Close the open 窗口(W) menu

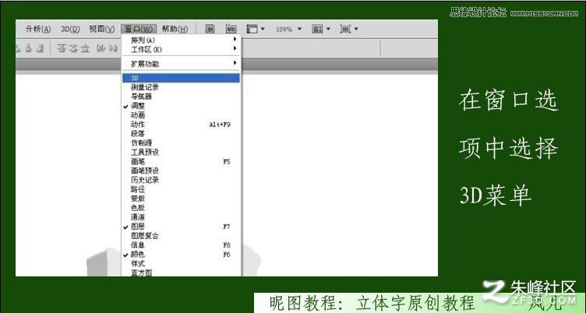click(139, 29)
